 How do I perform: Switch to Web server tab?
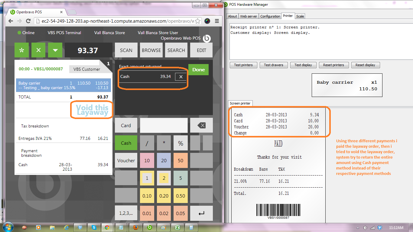coord(249,16)
